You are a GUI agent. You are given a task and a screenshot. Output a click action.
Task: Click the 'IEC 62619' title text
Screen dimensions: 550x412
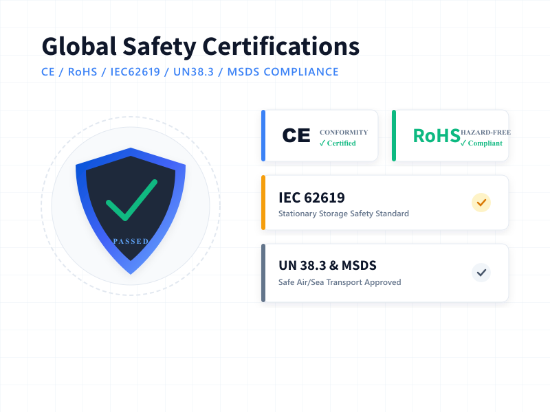[x=311, y=198]
